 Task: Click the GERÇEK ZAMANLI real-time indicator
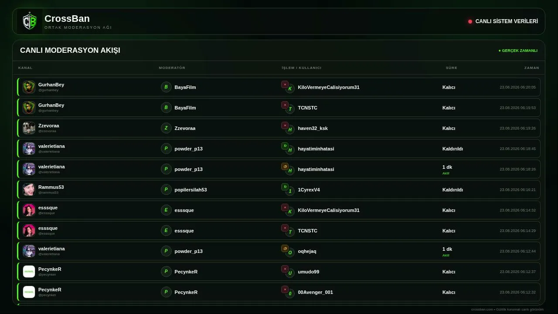[x=518, y=51]
